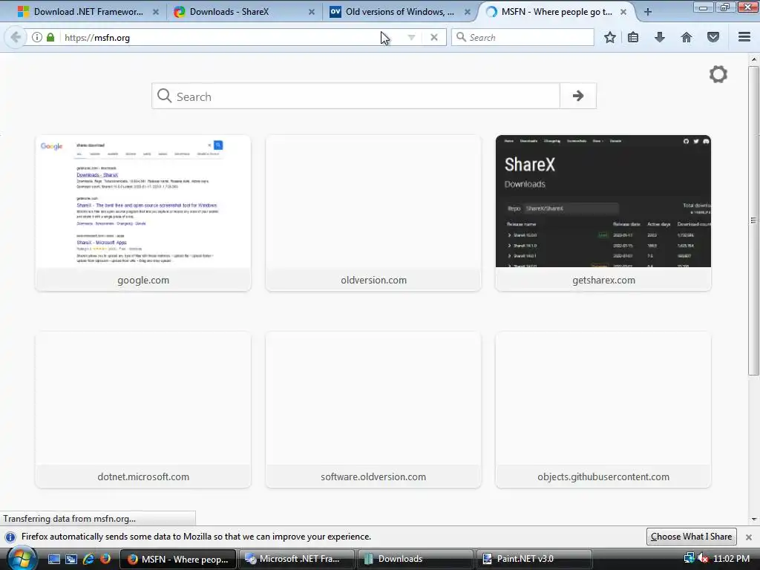Close the Old versions of Windows tab
Image resolution: width=760 pixels, height=570 pixels.
468,12
